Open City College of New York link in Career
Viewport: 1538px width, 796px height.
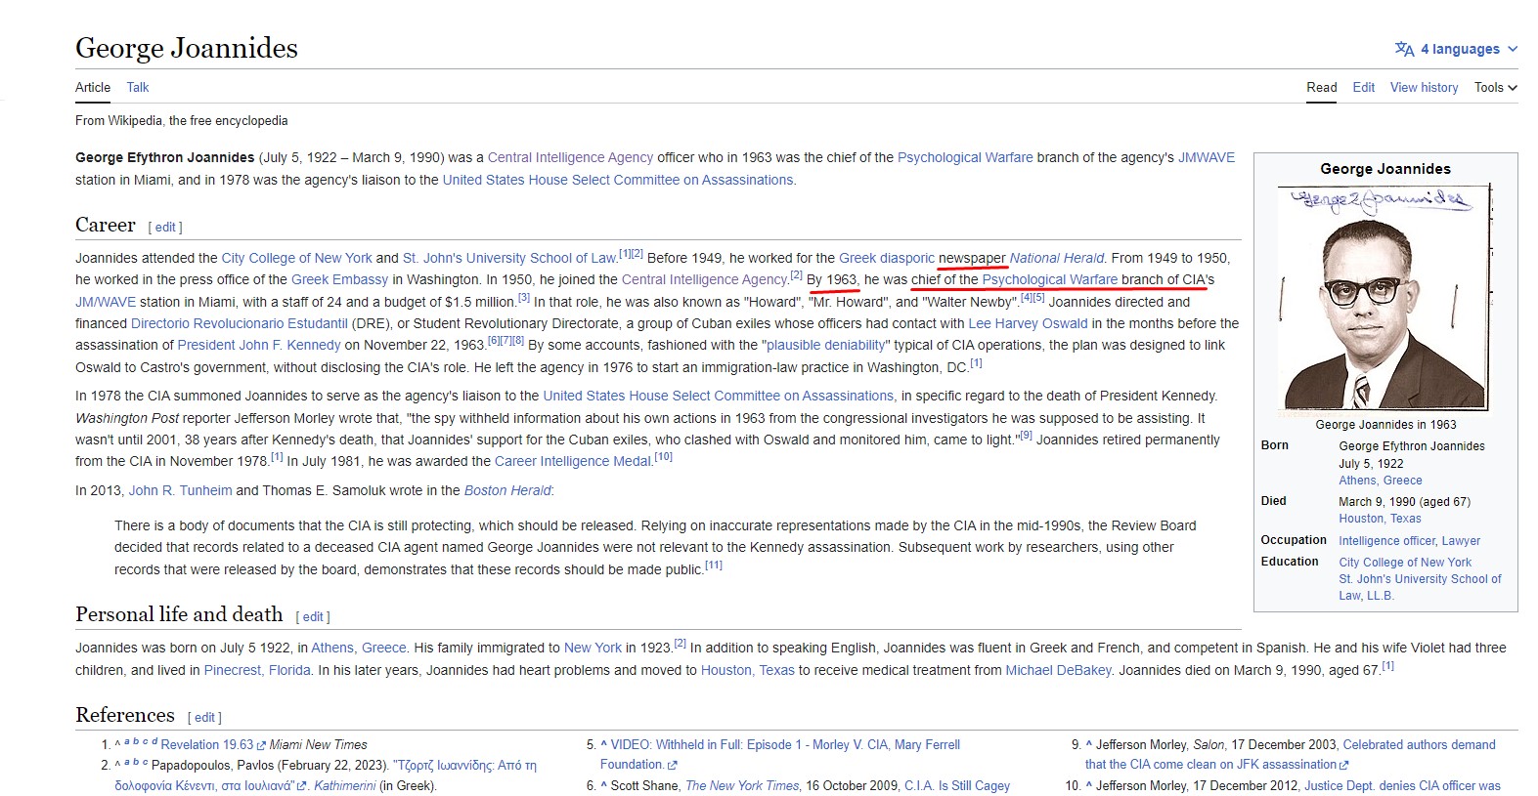296,258
